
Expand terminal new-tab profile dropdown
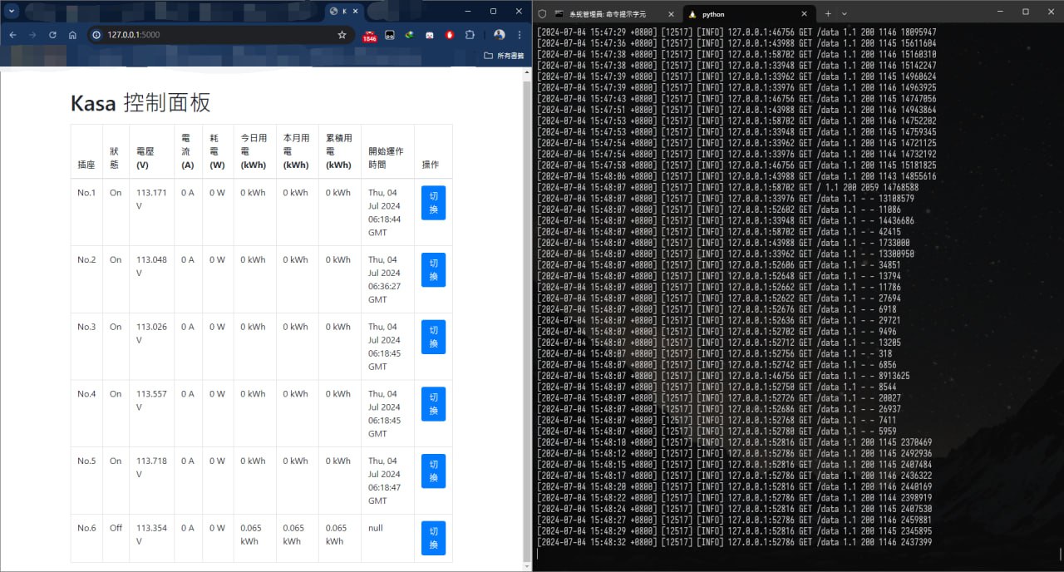[845, 14]
